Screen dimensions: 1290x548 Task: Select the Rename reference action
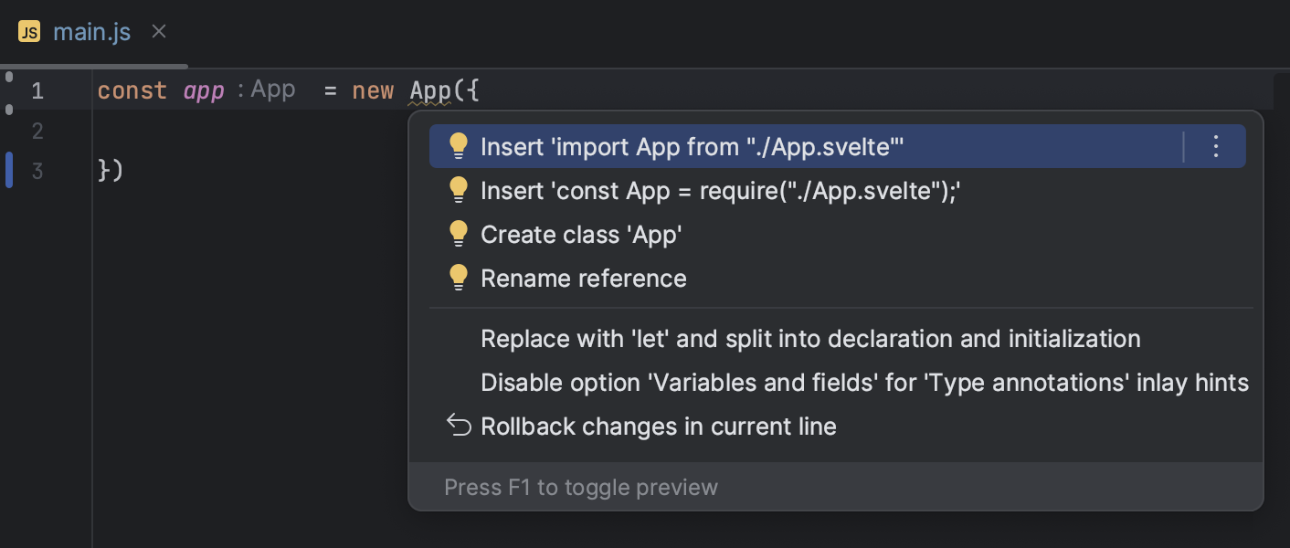pyautogui.click(x=584, y=278)
